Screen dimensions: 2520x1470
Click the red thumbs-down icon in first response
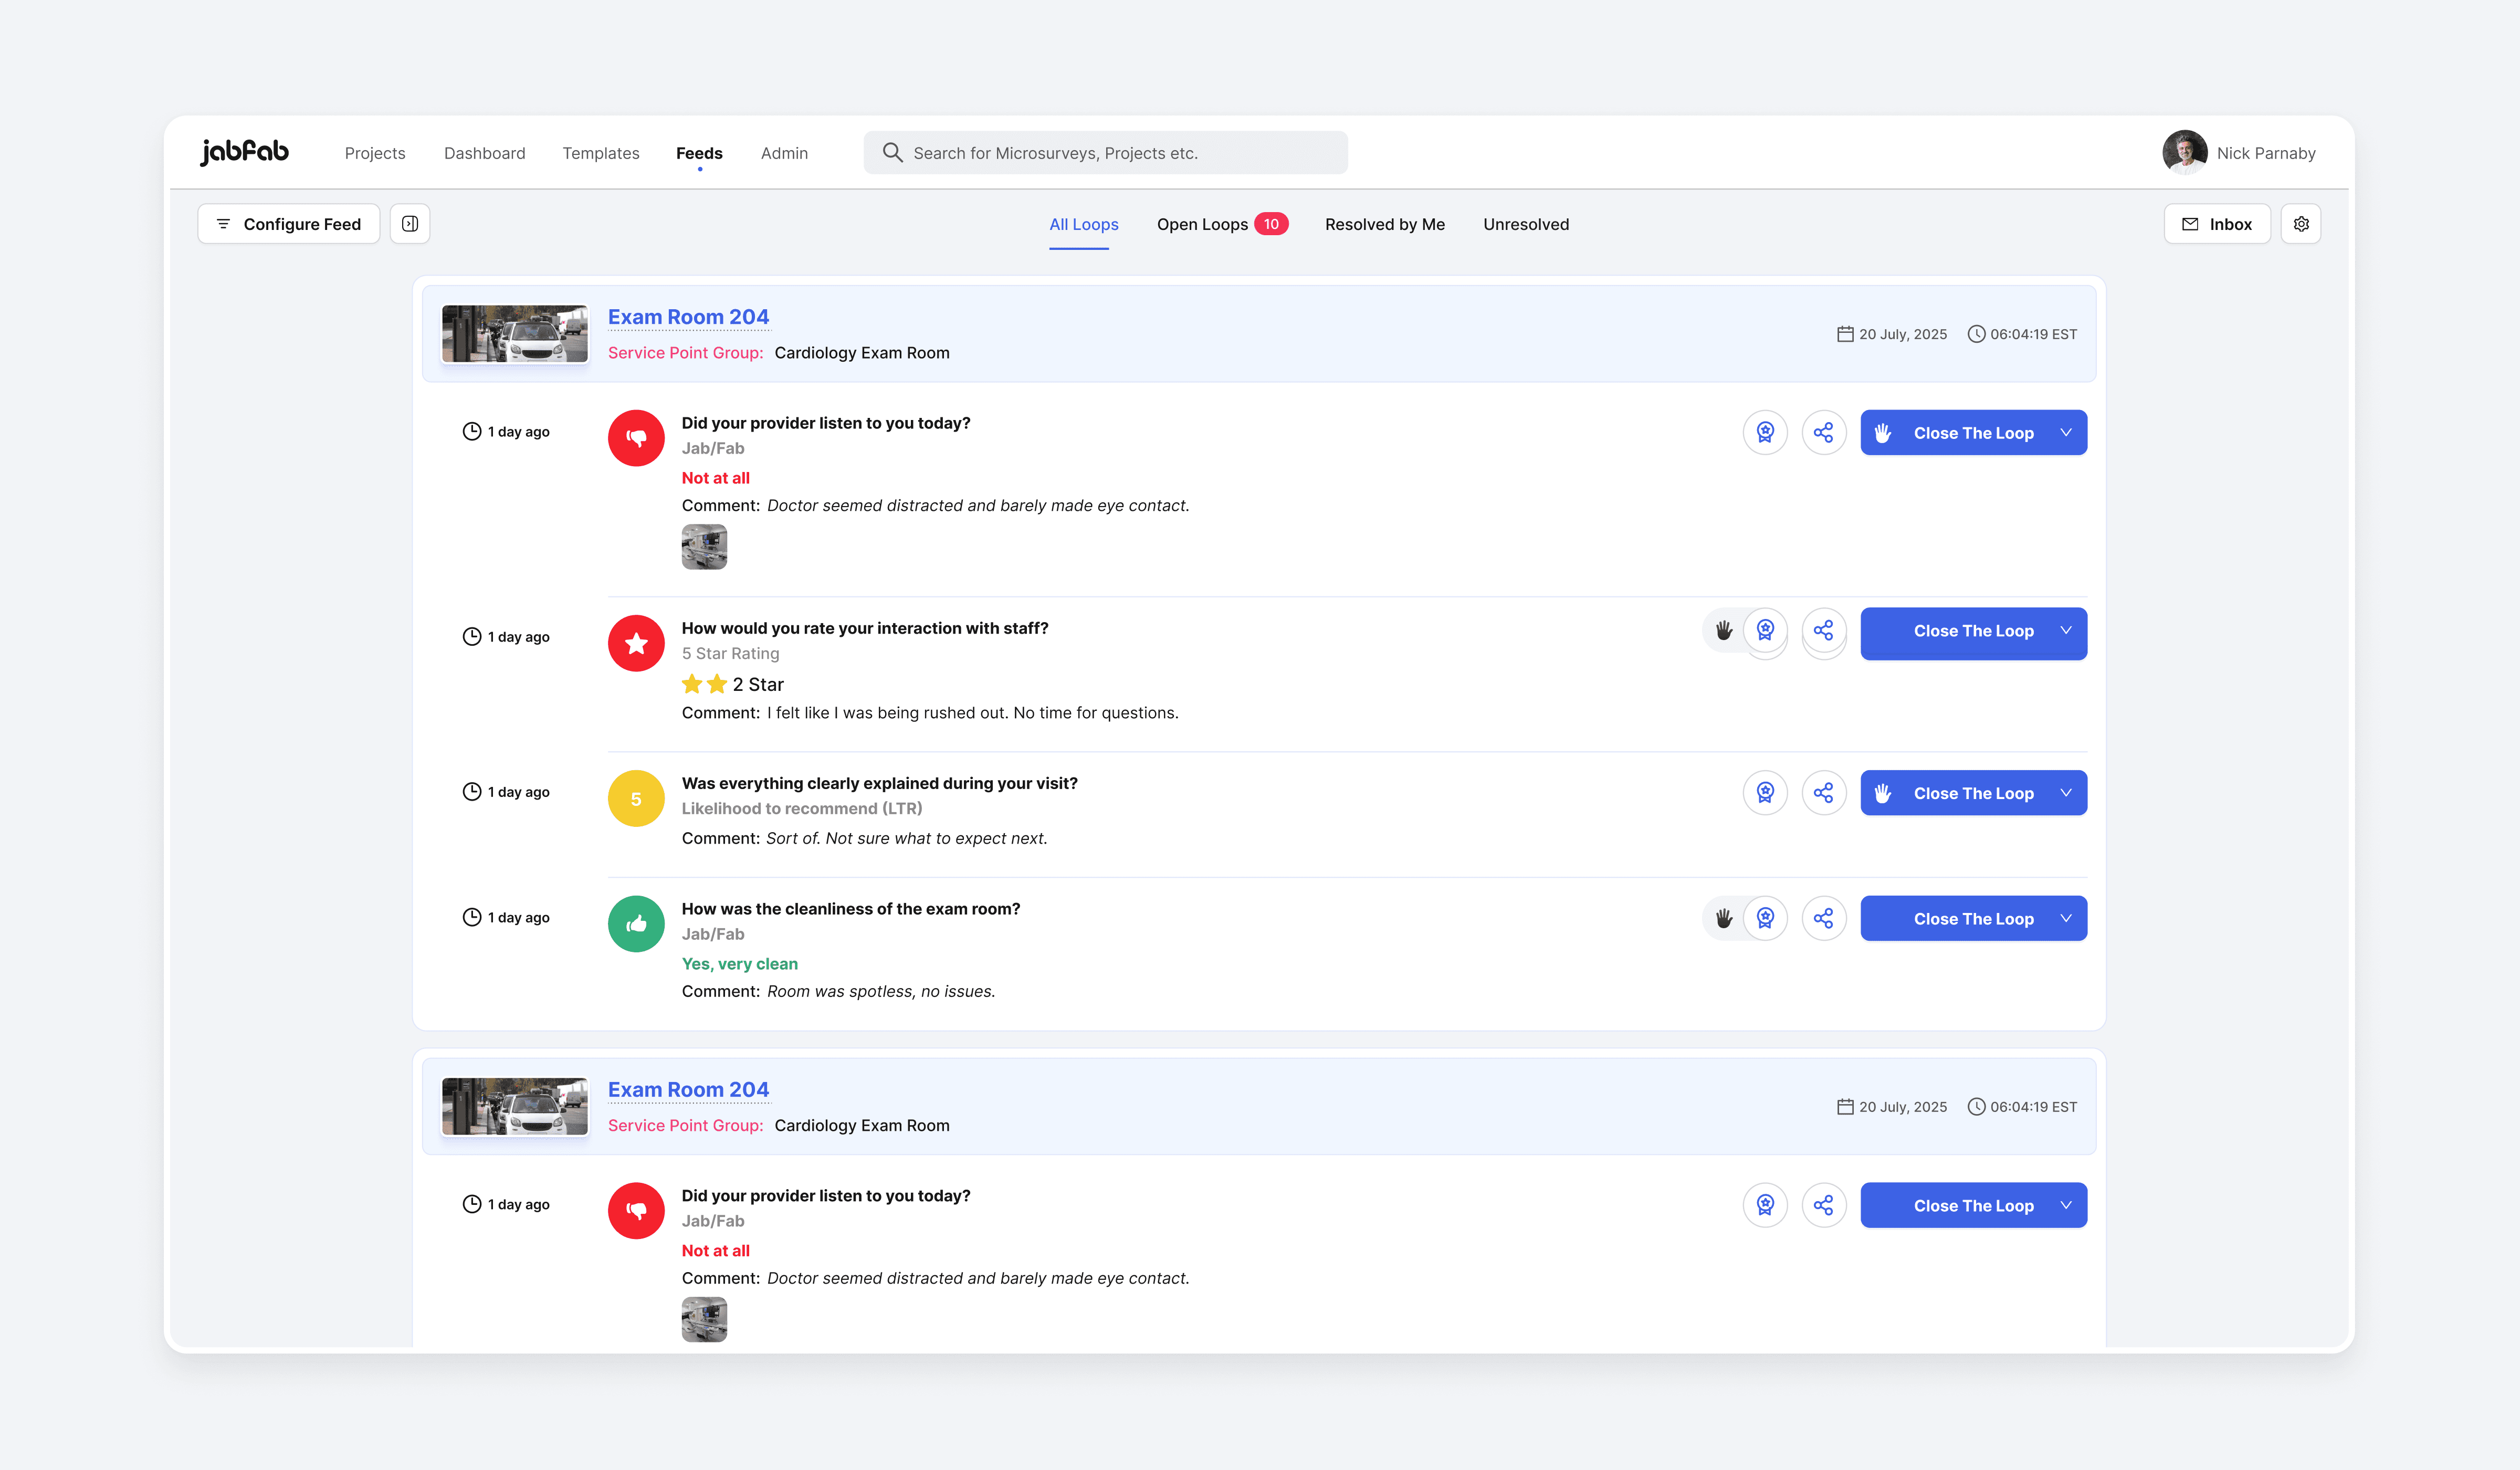(636, 438)
